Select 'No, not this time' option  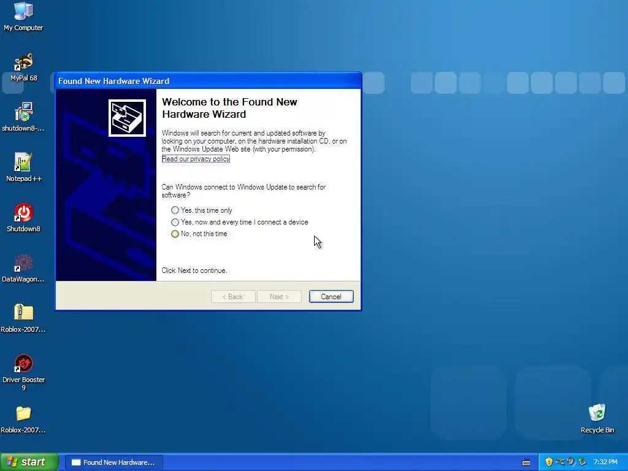[x=199, y=234]
